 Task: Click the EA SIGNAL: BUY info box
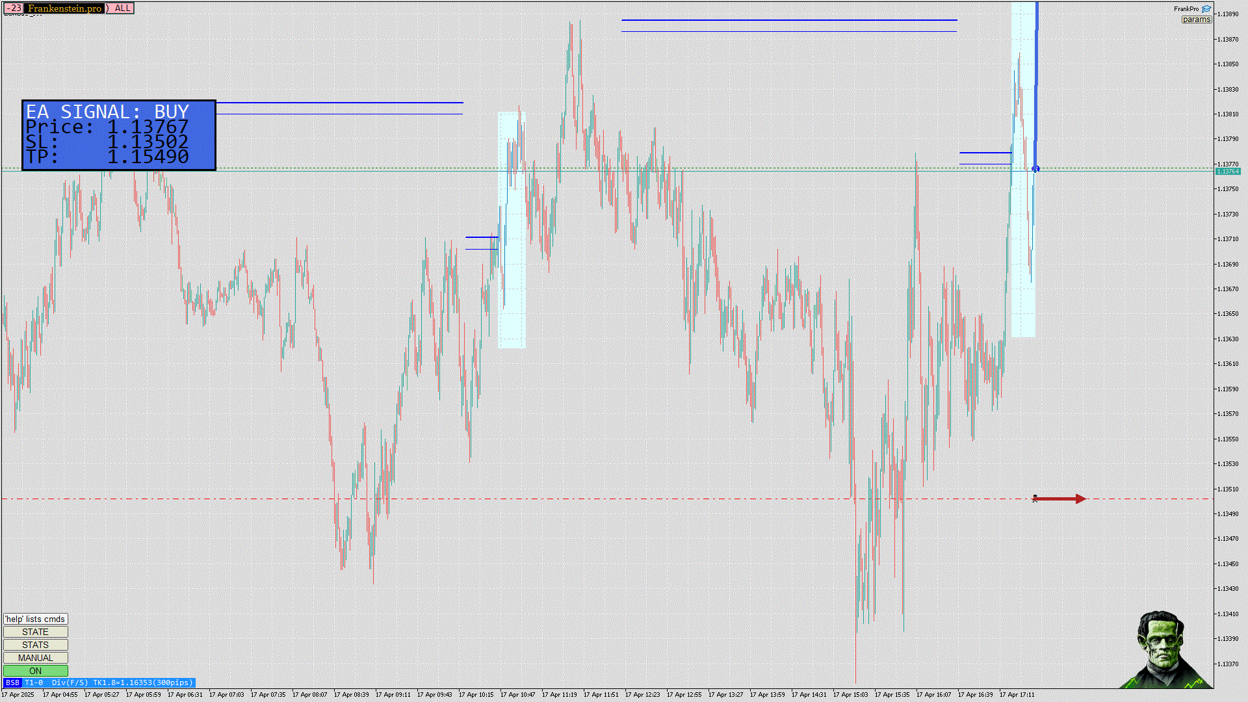[118, 135]
